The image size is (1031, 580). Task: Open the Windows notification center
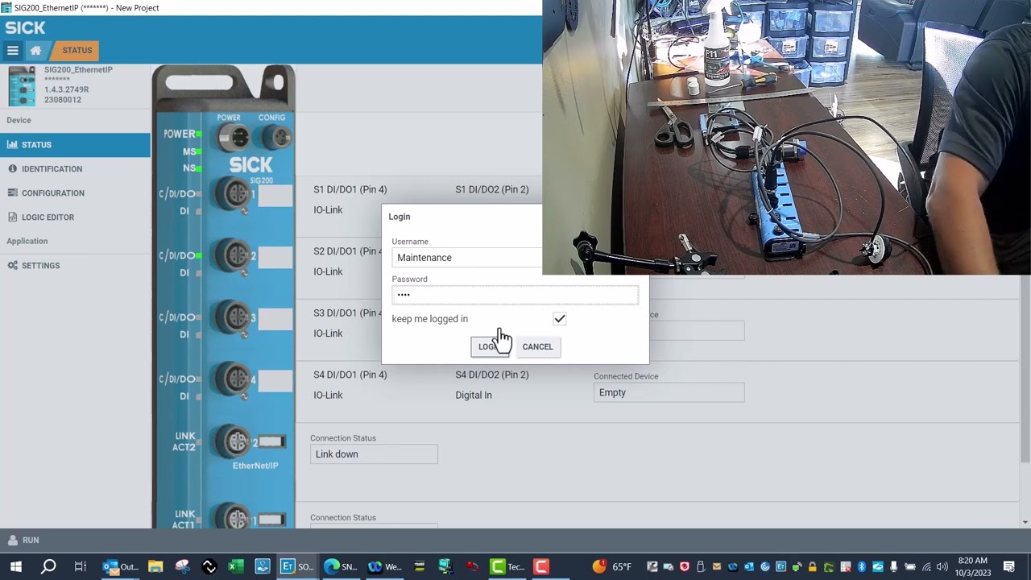1009,566
